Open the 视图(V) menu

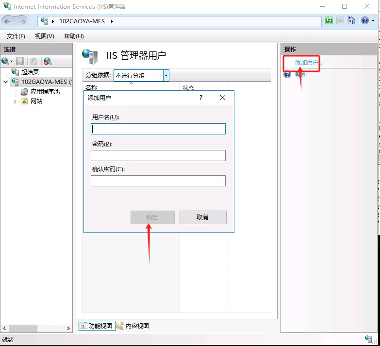tap(44, 36)
